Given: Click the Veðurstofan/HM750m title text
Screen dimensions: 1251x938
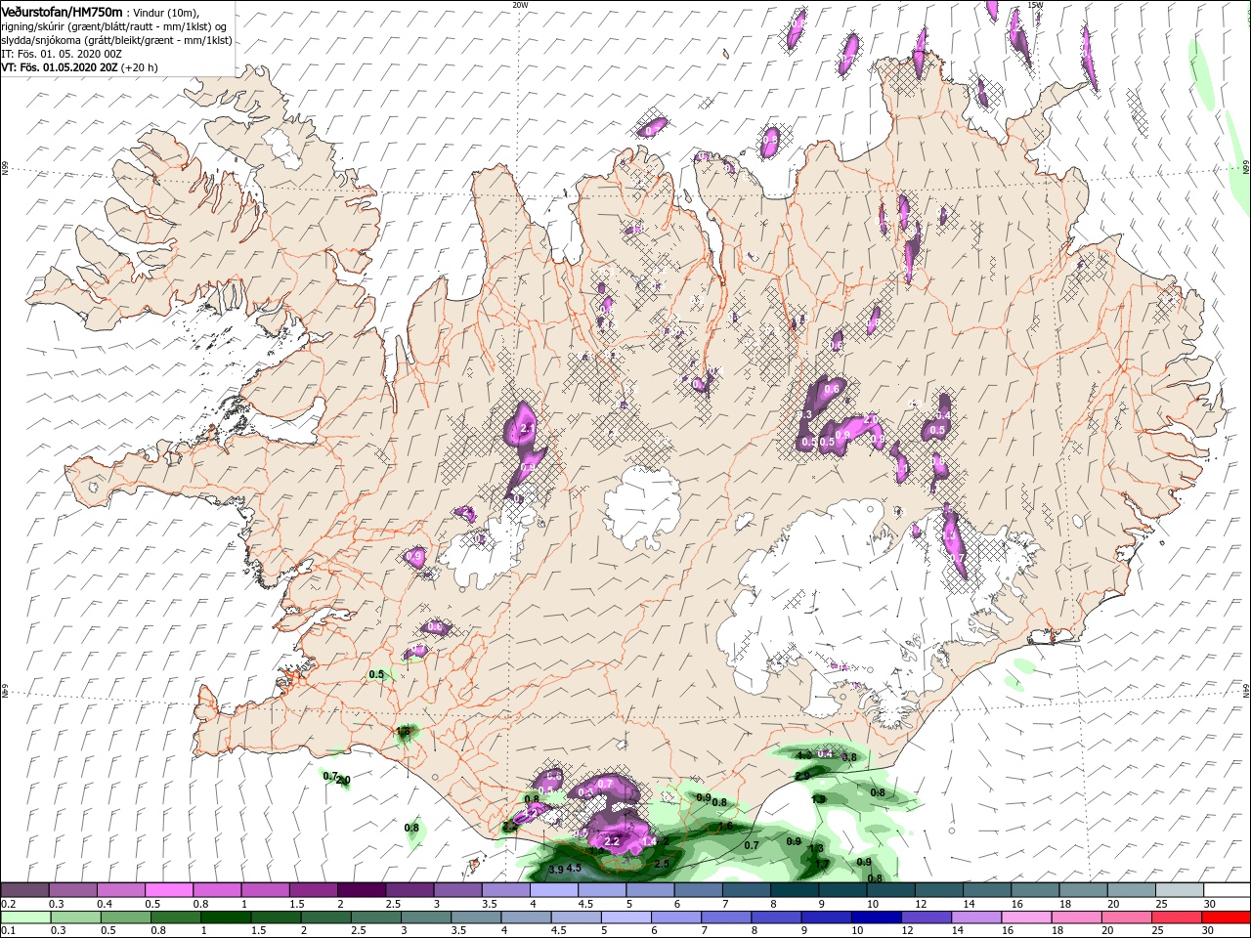Looking at the screenshot, I should tap(63, 11).
